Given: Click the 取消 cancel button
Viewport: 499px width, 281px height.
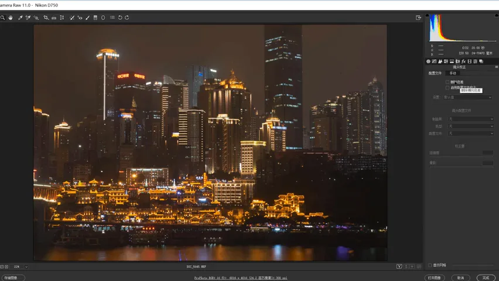Looking at the screenshot, I should tap(460, 278).
